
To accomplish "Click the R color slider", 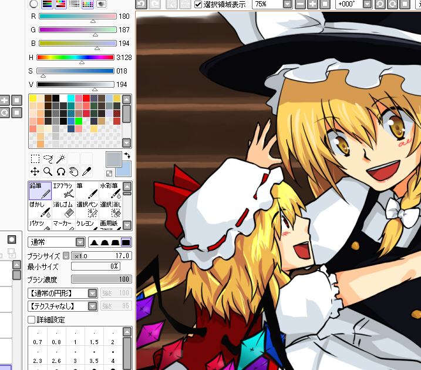I will [x=78, y=16].
